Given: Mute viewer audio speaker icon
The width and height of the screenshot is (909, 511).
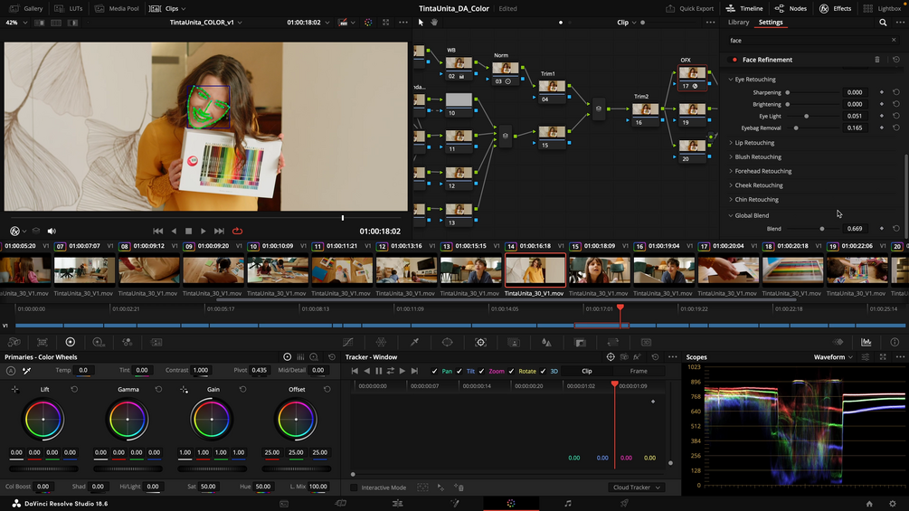Looking at the screenshot, I should pyautogui.click(x=52, y=232).
